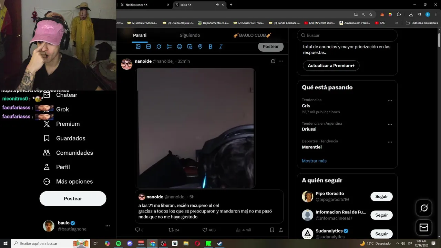Follow Sudanalytics
This screenshot has height=248, width=441.
tap(381, 234)
